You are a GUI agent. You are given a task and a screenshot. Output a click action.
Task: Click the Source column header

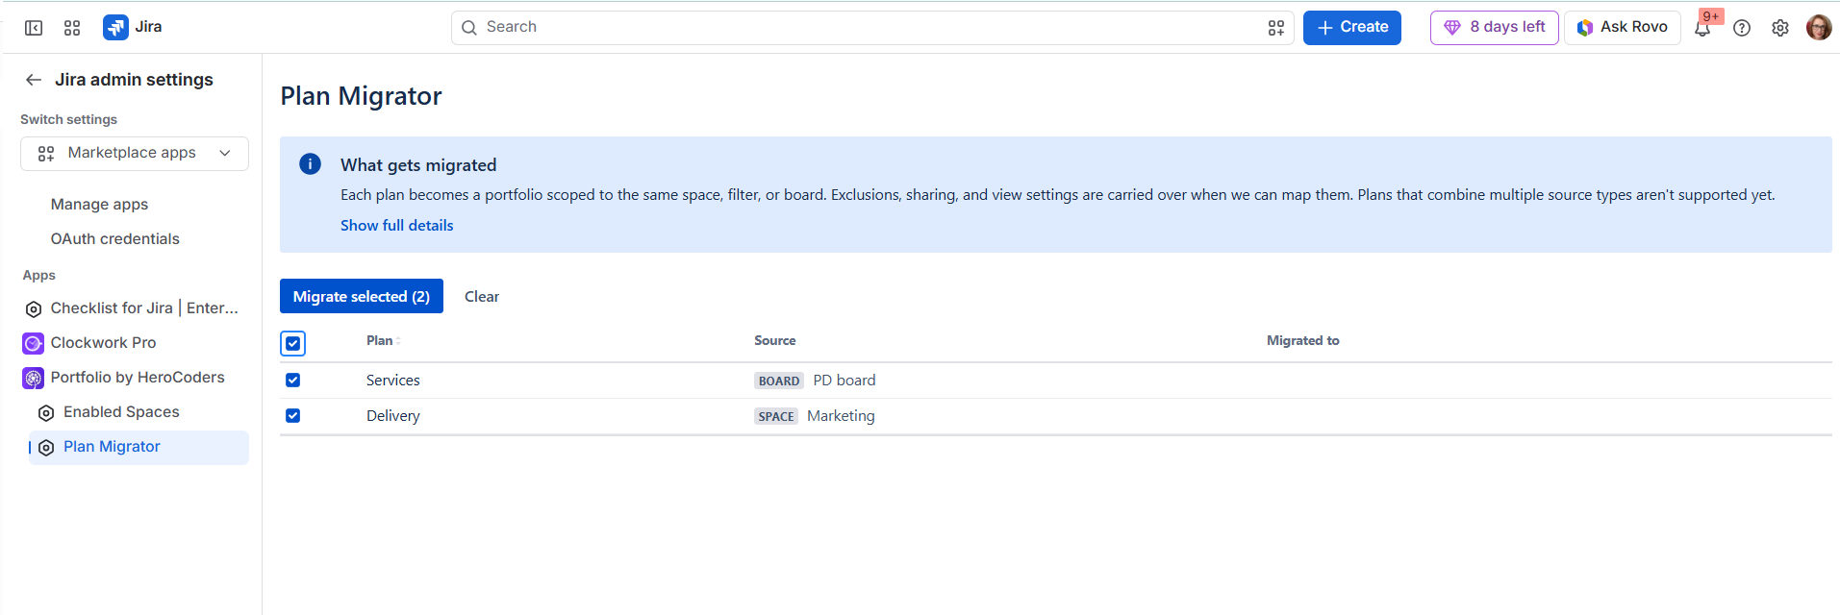pos(775,341)
